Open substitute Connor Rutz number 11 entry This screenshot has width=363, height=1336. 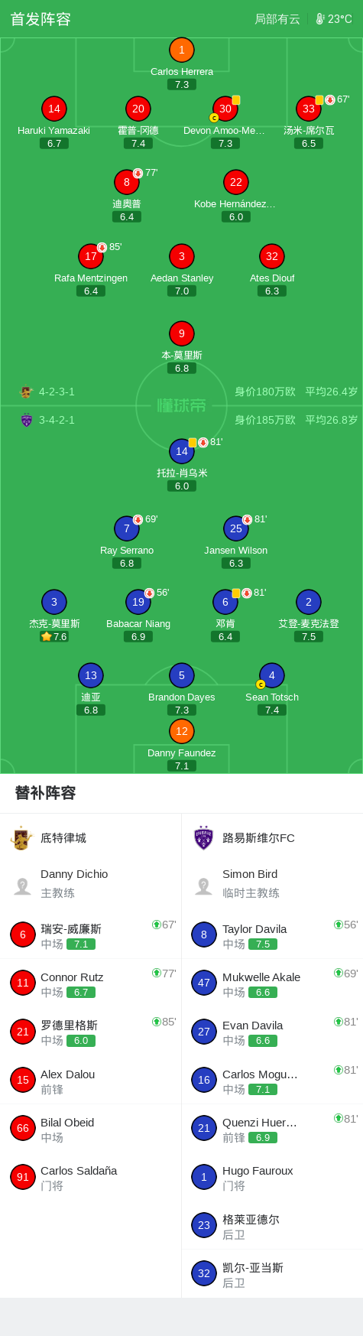[x=91, y=983]
